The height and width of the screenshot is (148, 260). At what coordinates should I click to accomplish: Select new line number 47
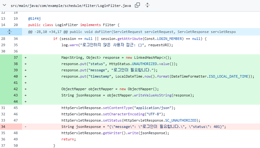coord(16,120)
